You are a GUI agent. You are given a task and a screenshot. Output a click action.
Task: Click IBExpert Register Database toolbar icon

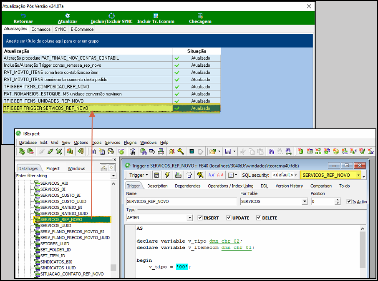(x=22, y=151)
